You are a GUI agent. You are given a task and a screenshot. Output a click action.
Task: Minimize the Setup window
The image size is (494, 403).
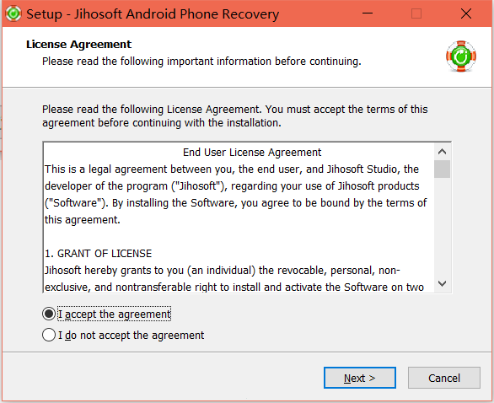[x=368, y=13]
